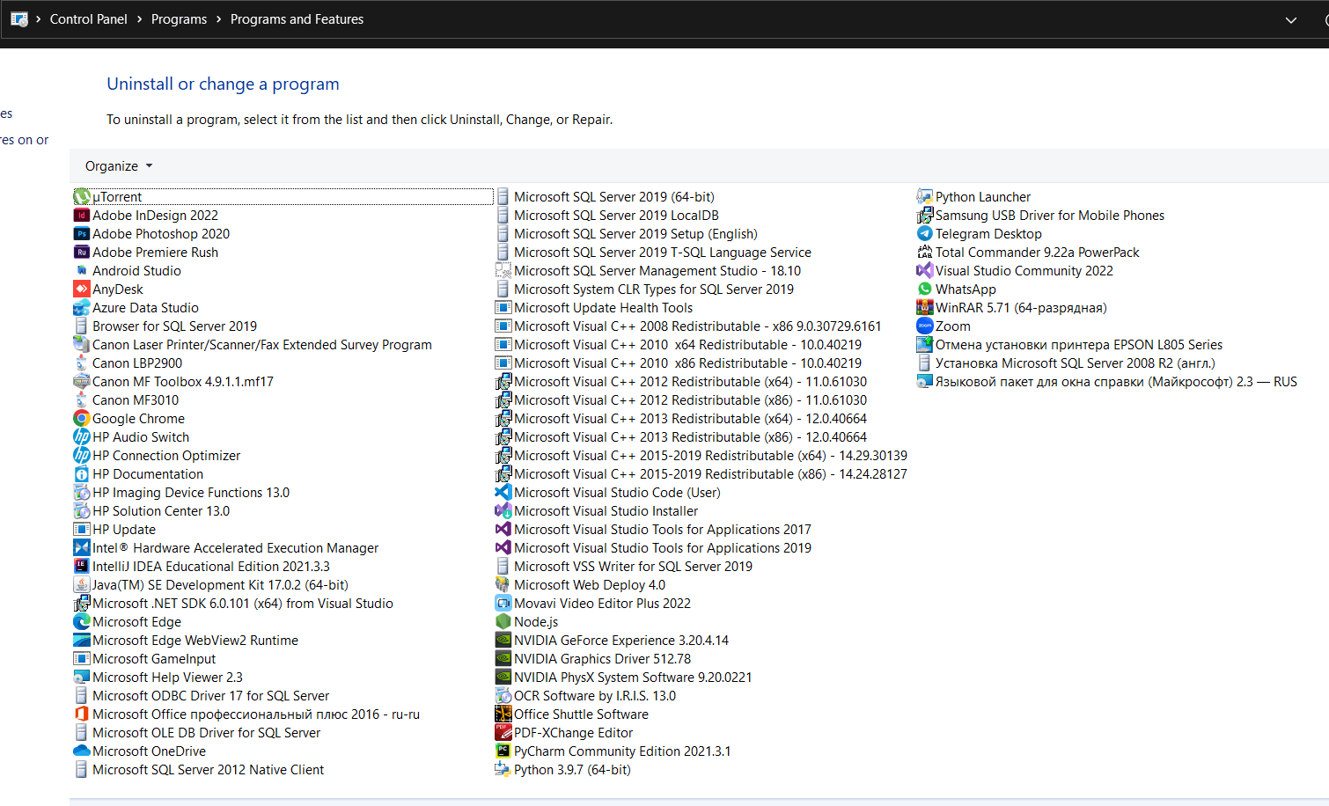Click the Telegram Desktop icon
The image size is (1329, 806).
point(925,234)
